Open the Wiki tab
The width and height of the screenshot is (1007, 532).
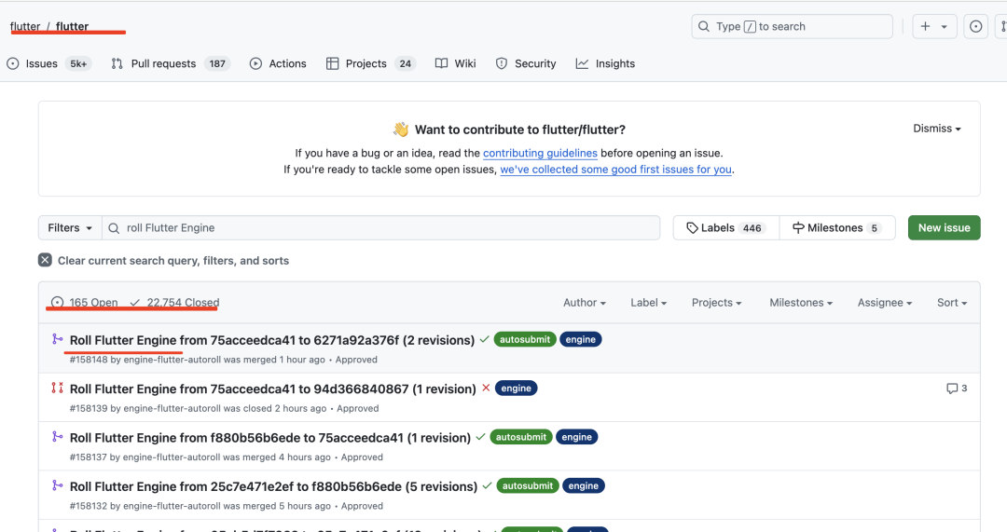[455, 63]
